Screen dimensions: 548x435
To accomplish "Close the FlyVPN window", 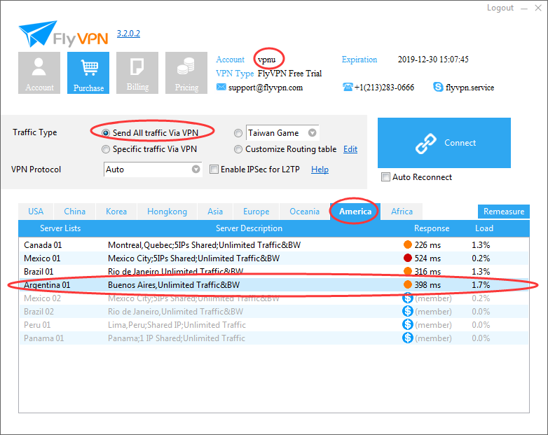I will (538, 8).
